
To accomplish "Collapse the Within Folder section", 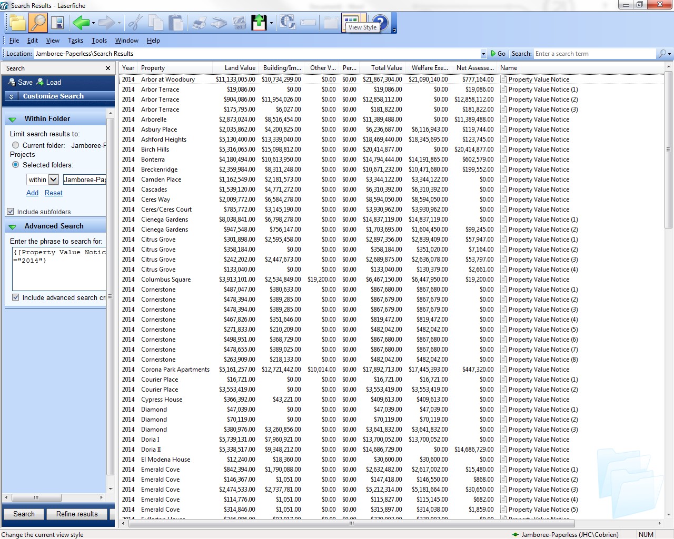I will tap(13, 119).
